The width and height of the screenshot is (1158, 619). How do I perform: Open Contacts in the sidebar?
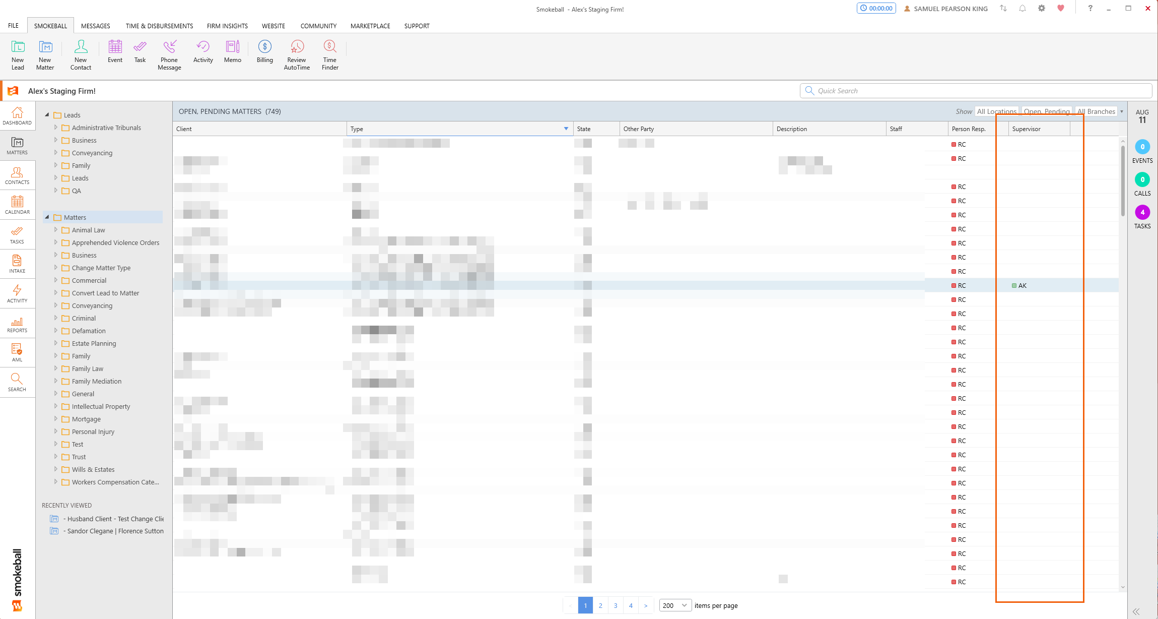[x=17, y=175]
